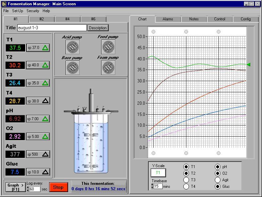Enable the T3 chart trace radio
Screen dimensions: 262x197
coord(186,180)
